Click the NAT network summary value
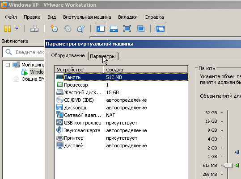The height and width of the screenshot is (179, 241). tap(110, 115)
